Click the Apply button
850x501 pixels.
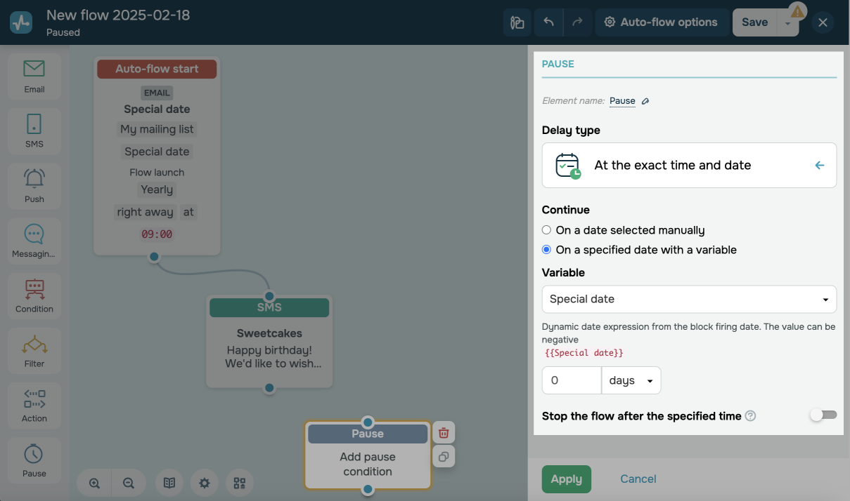point(566,479)
